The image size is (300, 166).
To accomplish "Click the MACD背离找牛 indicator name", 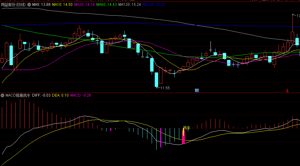I will click(x=18, y=95).
